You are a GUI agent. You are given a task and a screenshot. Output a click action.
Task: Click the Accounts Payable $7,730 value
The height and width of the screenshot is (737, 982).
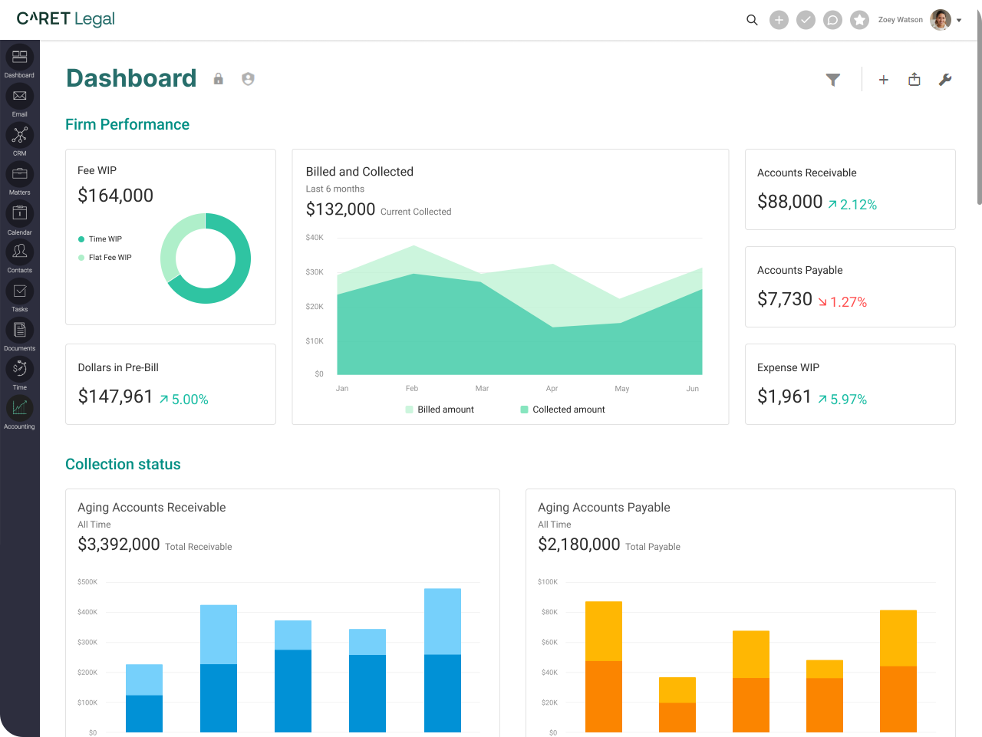point(784,299)
